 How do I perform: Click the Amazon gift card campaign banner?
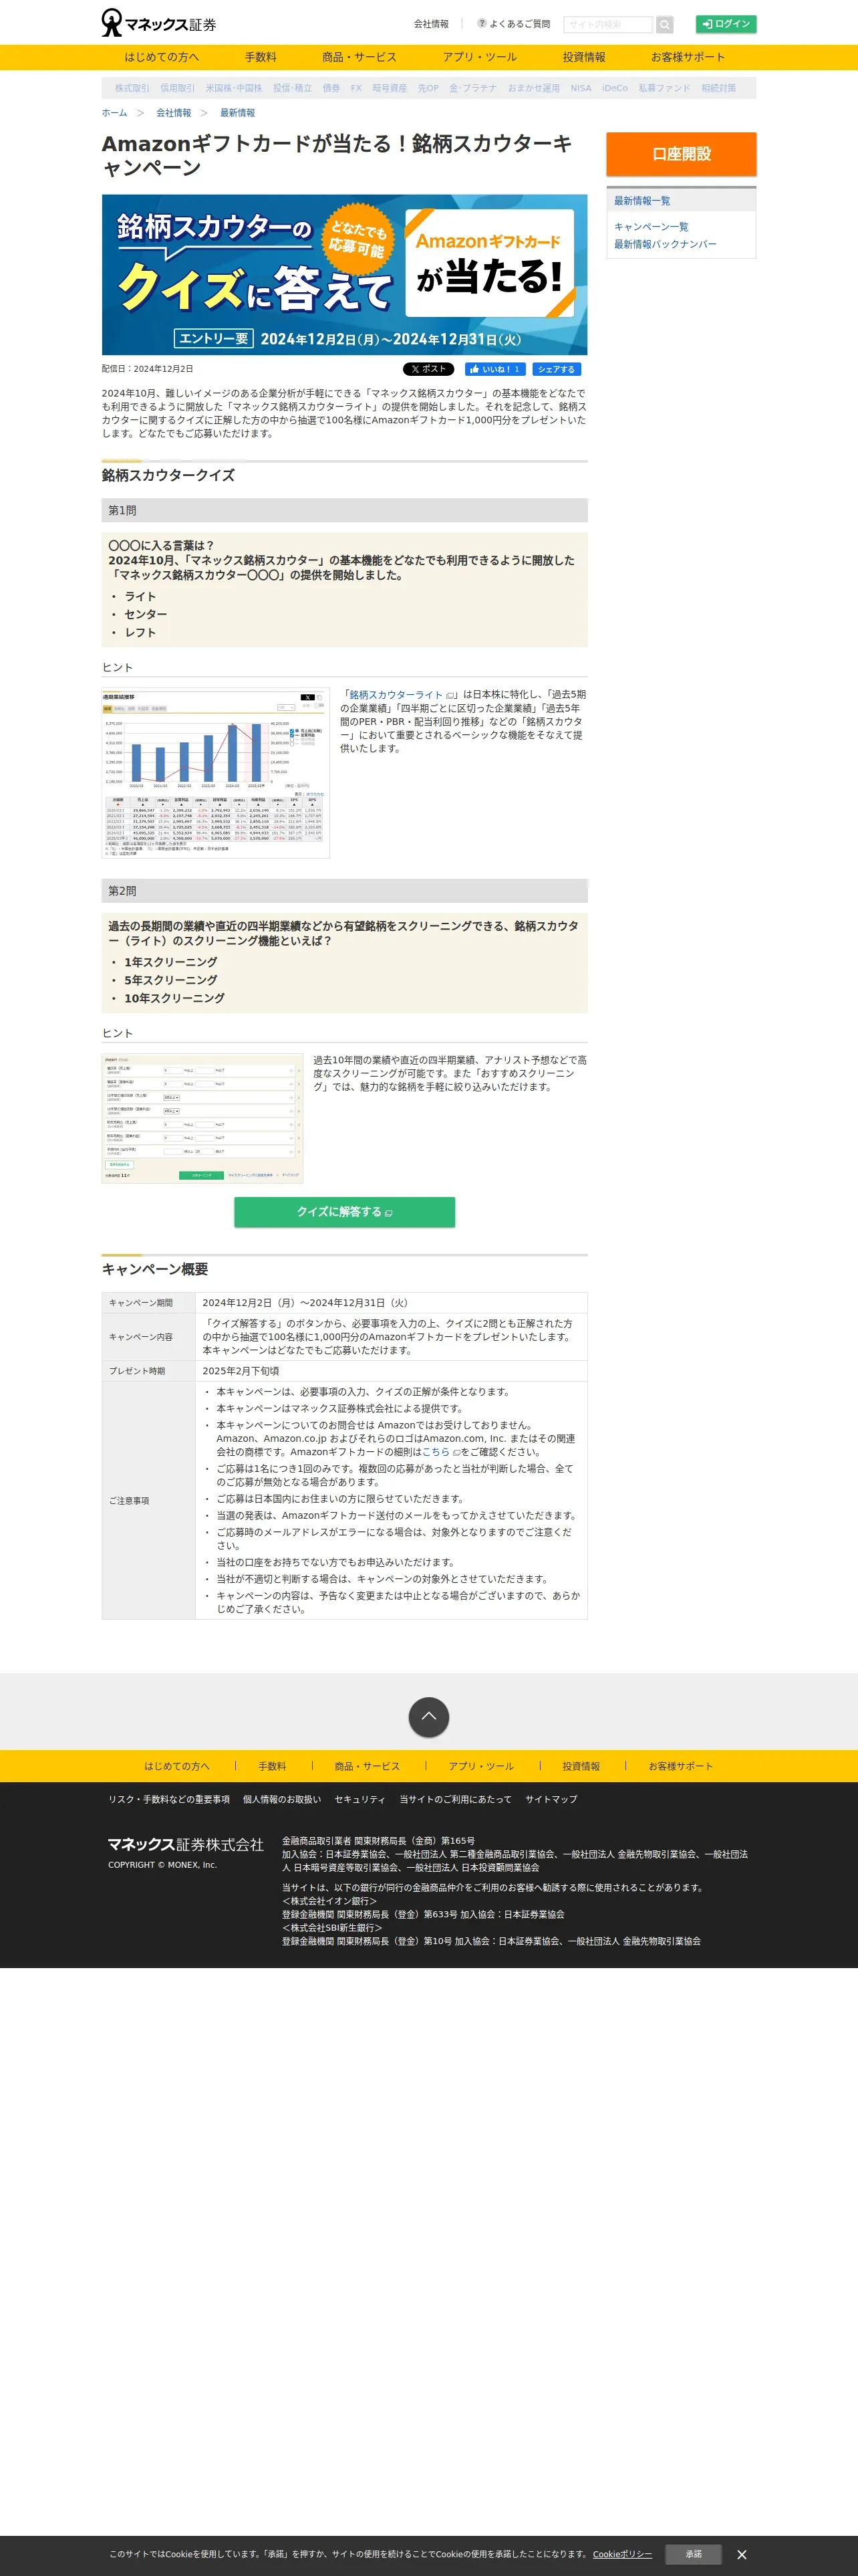coord(345,275)
